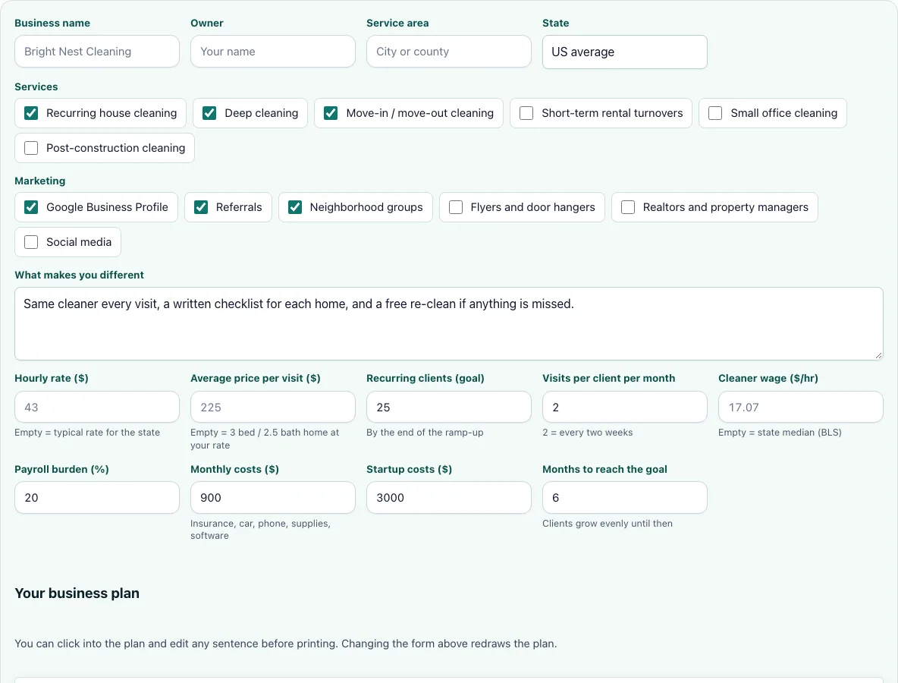This screenshot has height=683, width=898.
Task: Focus the Months to reach the goal field
Action: coord(625,498)
